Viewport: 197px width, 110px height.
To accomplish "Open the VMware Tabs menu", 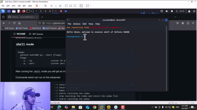I will (24, 6).
